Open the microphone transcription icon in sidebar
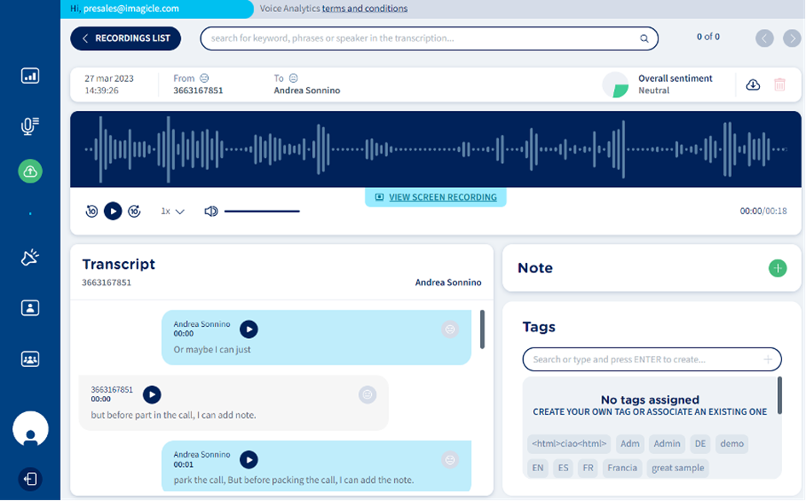 tap(30, 126)
